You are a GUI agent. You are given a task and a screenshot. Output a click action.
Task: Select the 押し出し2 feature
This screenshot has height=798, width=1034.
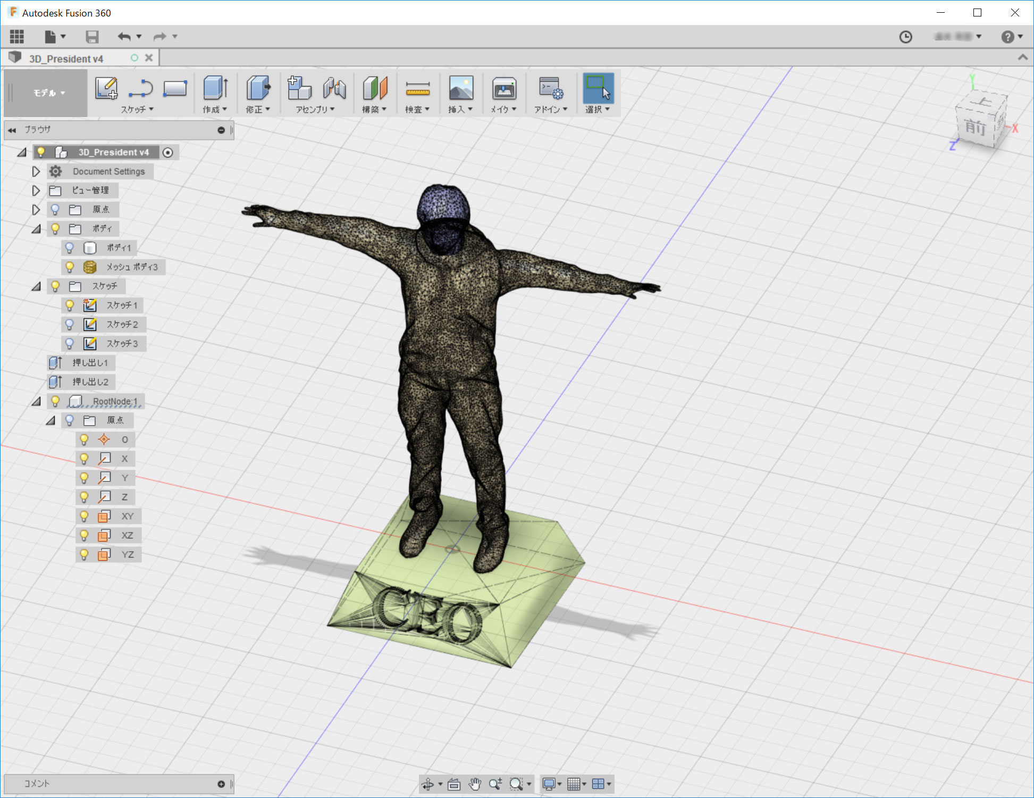coord(81,382)
